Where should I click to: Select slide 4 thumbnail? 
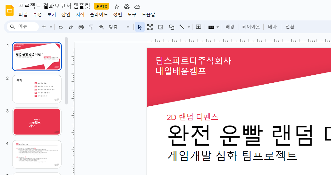[x=37, y=154]
